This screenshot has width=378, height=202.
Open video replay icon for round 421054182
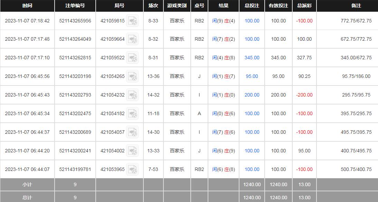132,113
